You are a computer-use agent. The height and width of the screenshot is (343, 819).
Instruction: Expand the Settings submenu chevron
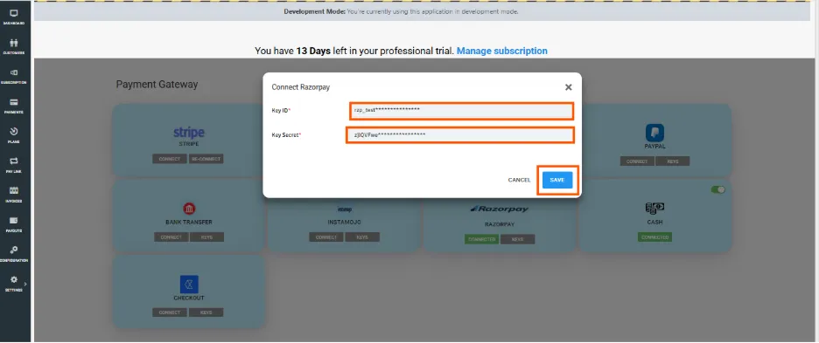(x=25, y=284)
